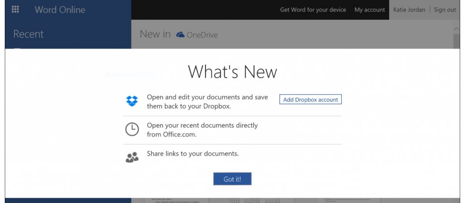Open Get Word for your device link

[313, 10]
